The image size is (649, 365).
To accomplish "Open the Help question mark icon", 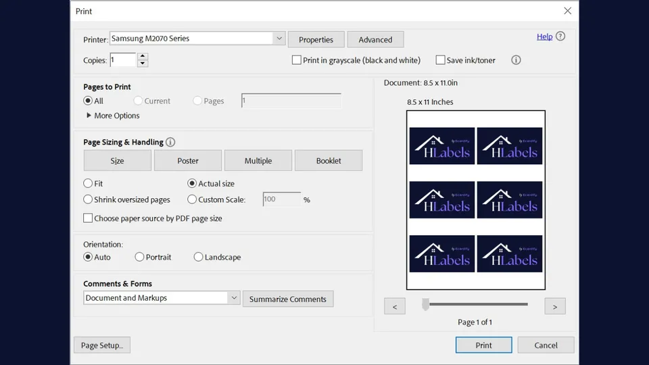I will [x=560, y=36].
